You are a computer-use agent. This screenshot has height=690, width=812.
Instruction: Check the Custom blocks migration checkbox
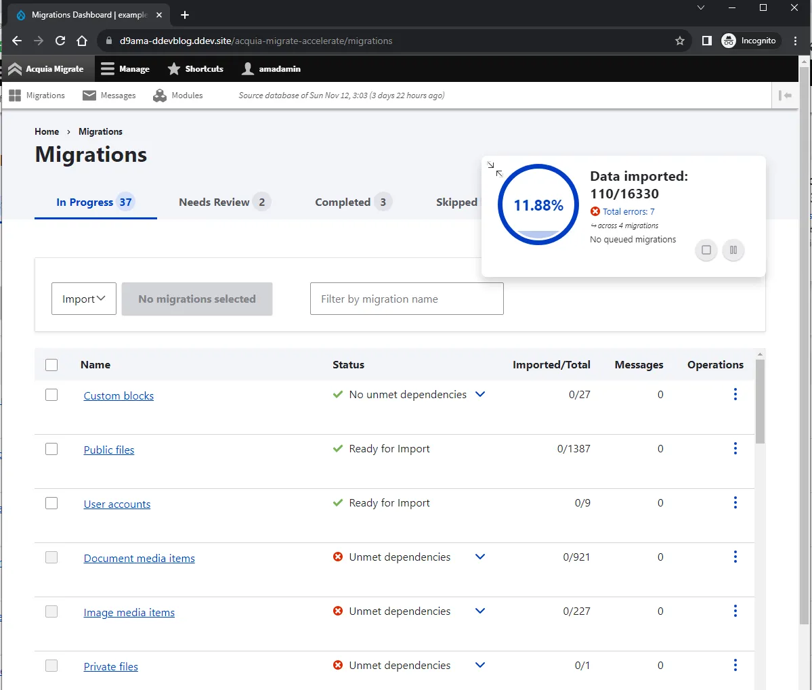(51, 395)
